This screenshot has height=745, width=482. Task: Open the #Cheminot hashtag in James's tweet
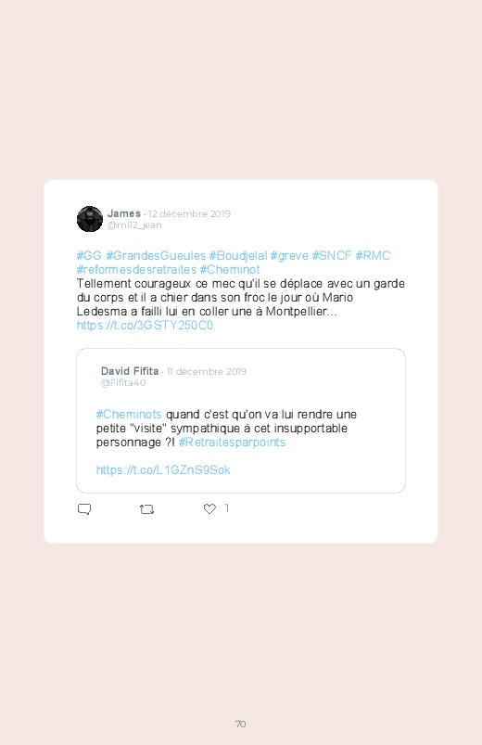point(230,269)
